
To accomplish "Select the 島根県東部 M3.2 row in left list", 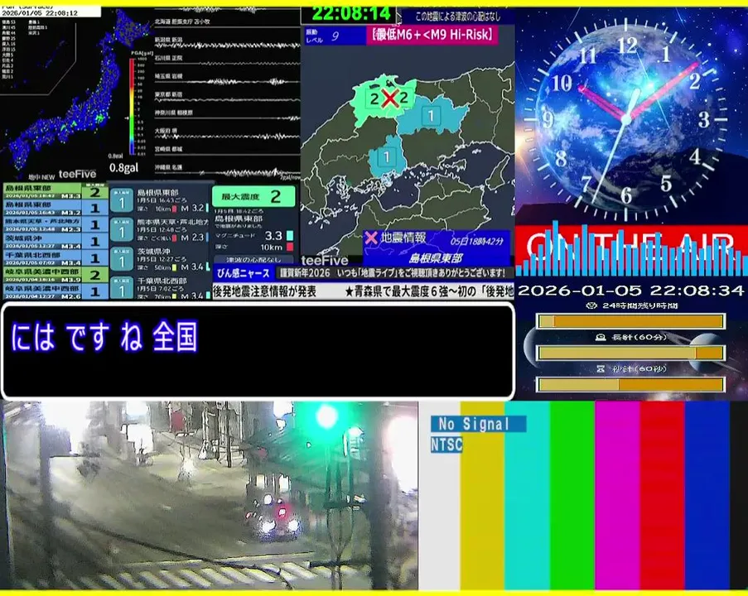I will pyautogui.click(x=55, y=208).
